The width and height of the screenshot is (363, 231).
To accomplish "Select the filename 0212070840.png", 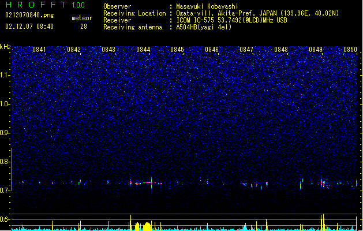I will [29, 15].
